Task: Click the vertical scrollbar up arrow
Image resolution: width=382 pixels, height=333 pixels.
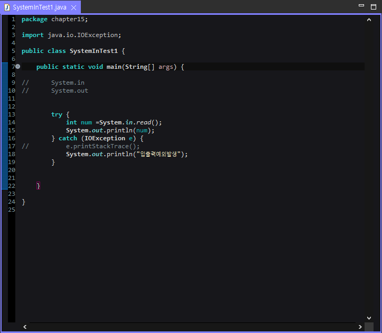Action: tap(369, 20)
